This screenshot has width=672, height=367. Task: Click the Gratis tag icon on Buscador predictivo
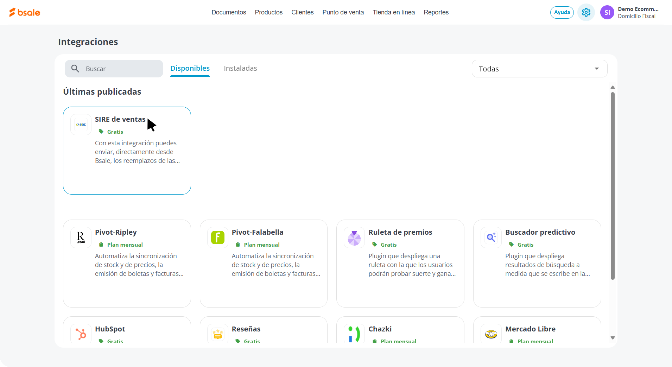click(512, 245)
